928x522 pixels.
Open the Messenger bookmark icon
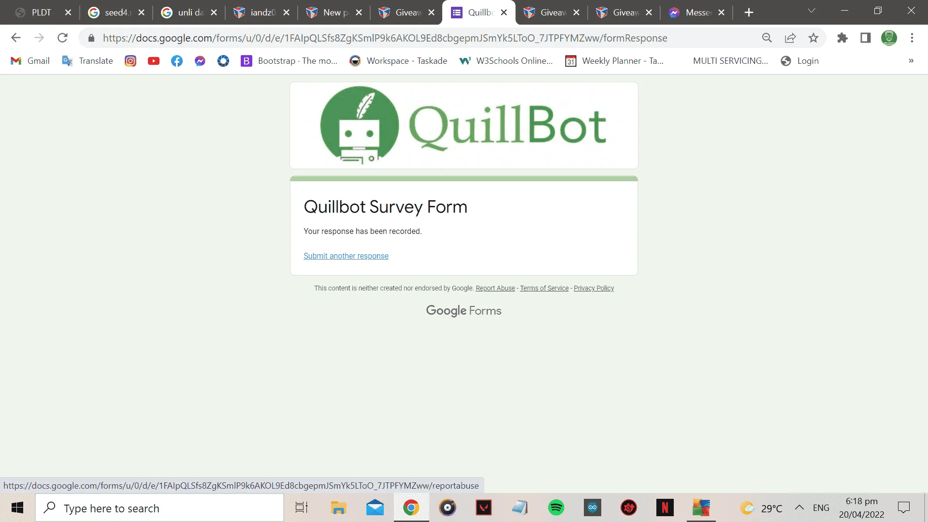tap(200, 61)
